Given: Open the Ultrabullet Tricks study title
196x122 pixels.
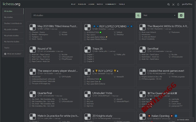Looking at the screenshot, I should click(102, 93).
